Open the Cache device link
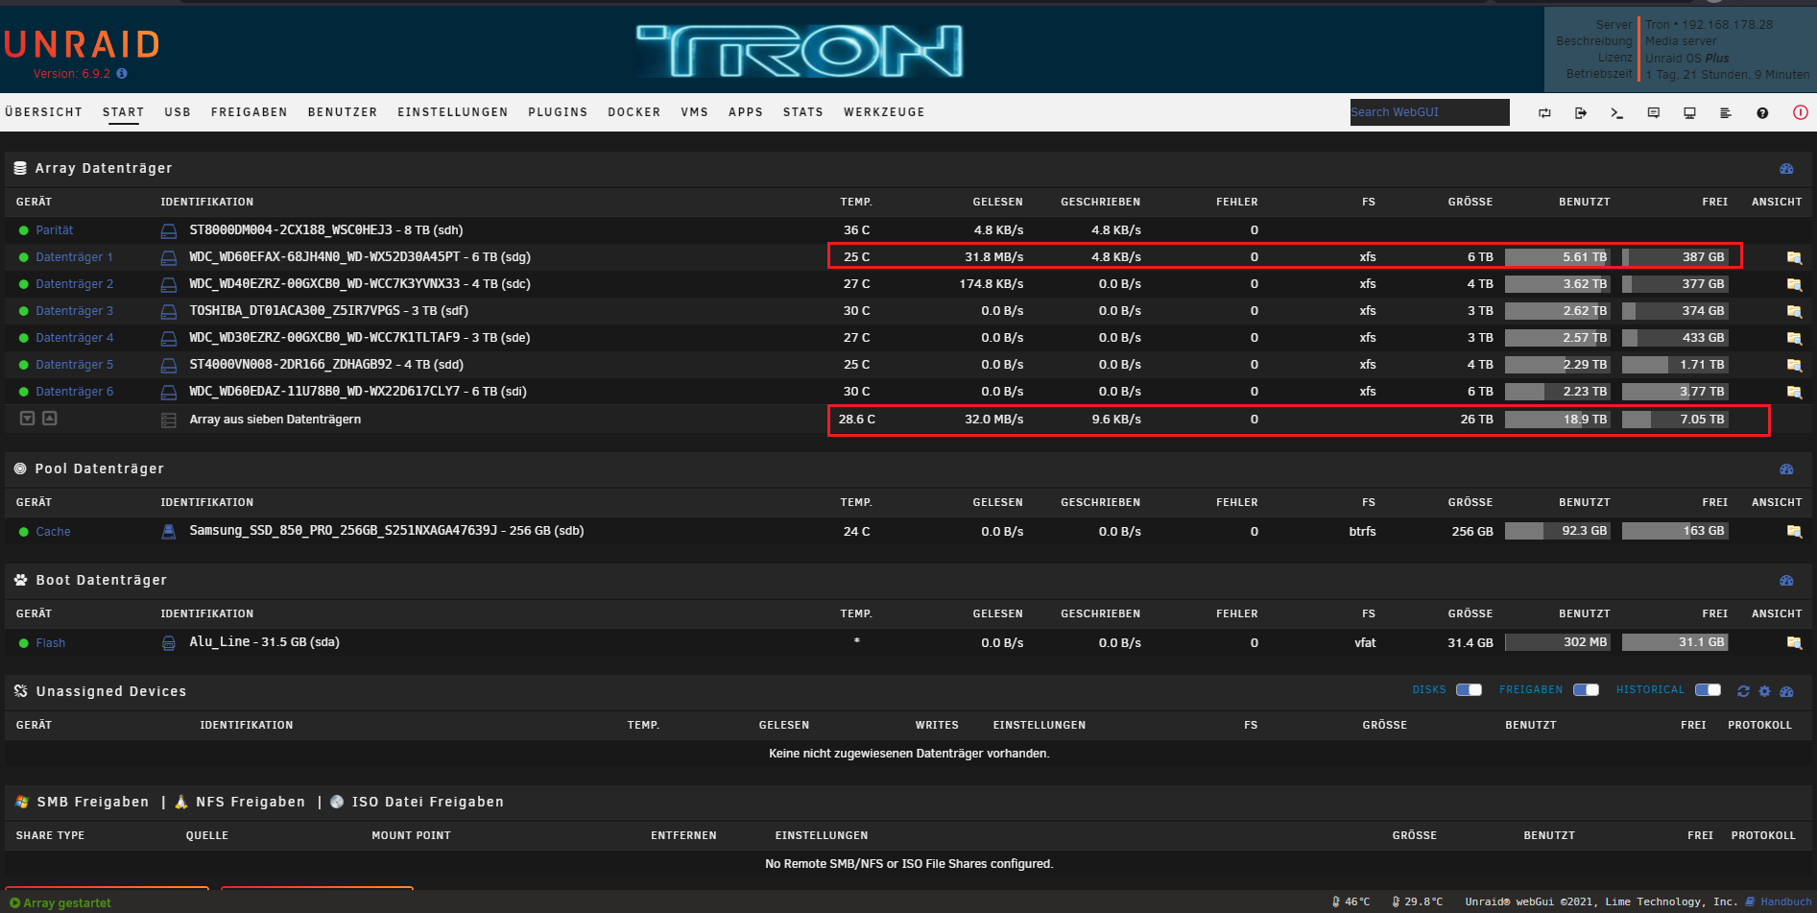The height and width of the screenshot is (913, 1817). point(53,532)
